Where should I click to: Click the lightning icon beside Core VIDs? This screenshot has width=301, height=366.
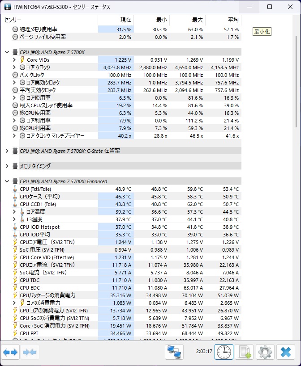pyautogui.click(x=22, y=60)
